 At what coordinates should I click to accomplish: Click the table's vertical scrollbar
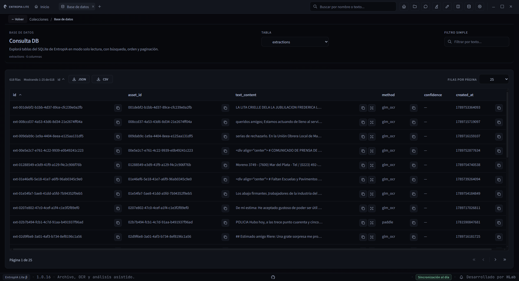(x=507, y=125)
